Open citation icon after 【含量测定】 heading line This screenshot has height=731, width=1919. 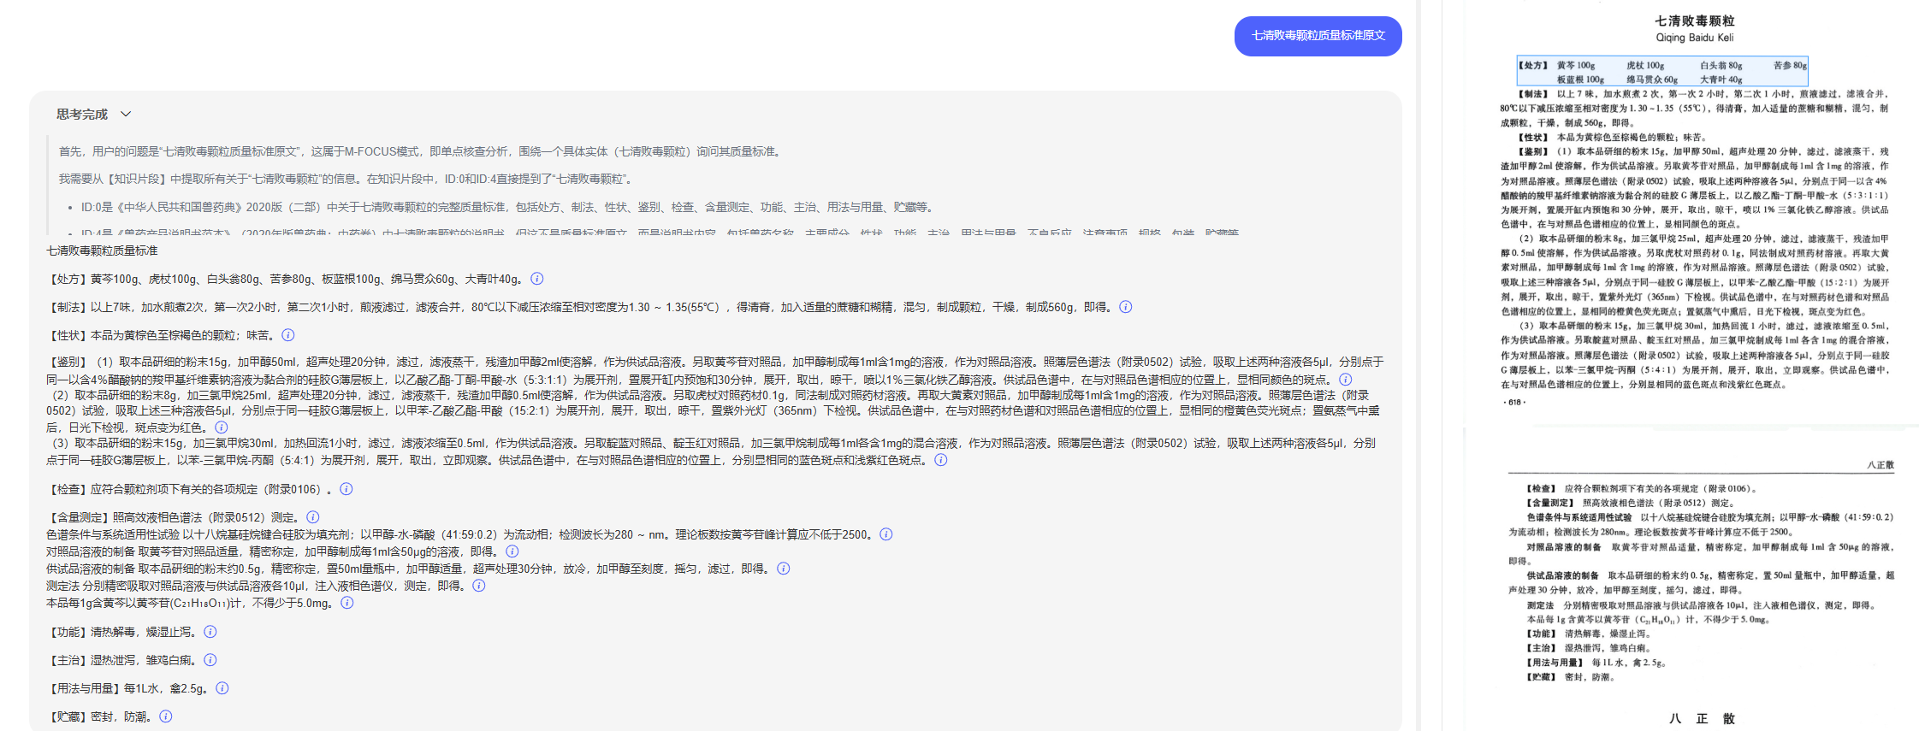point(313,517)
